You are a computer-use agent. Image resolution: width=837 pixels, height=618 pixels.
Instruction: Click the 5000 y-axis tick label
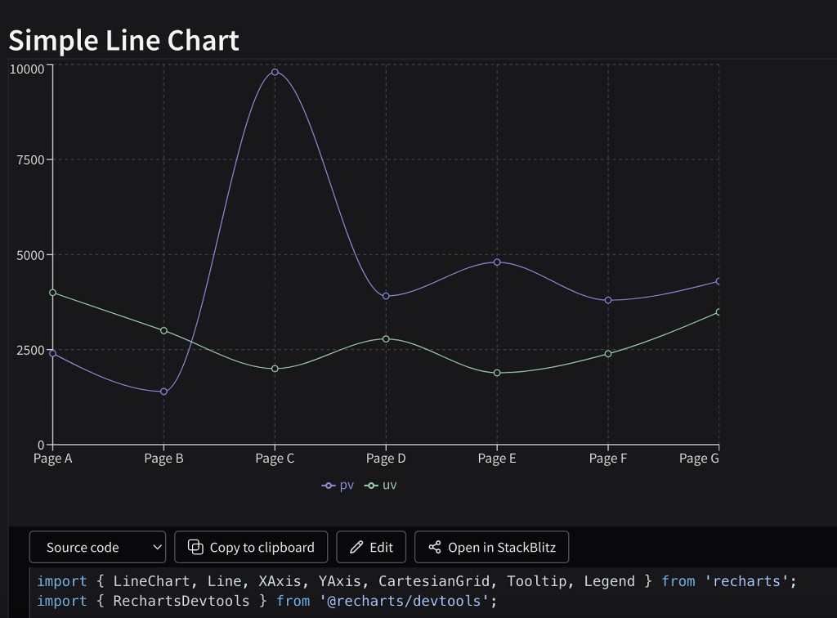tap(30, 255)
